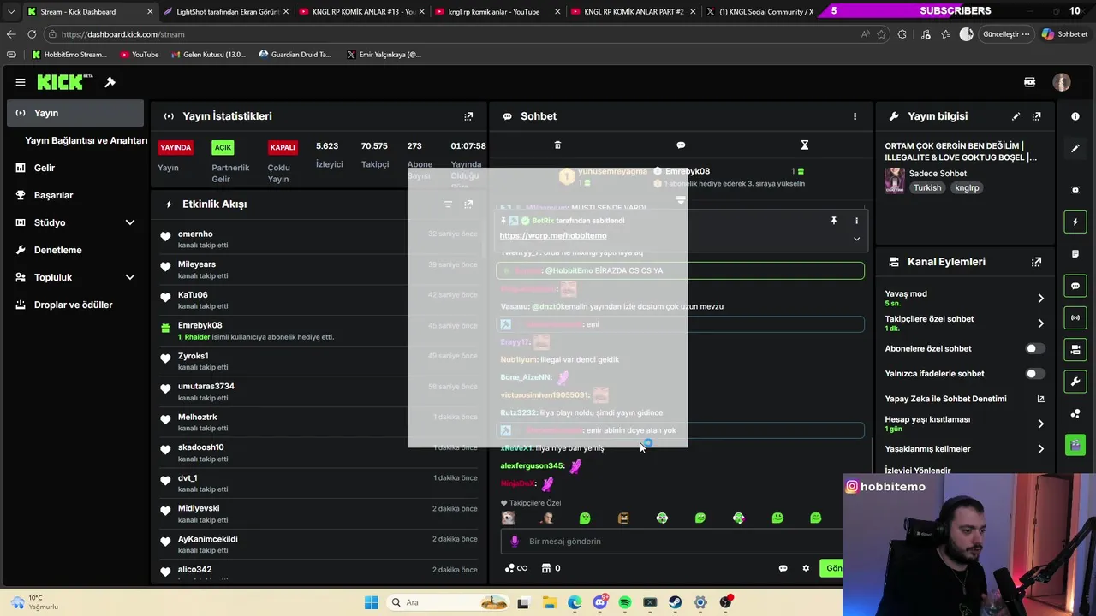Click the camera icon in top header
Image resolution: width=1096 pixels, height=616 pixels.
1030,82
